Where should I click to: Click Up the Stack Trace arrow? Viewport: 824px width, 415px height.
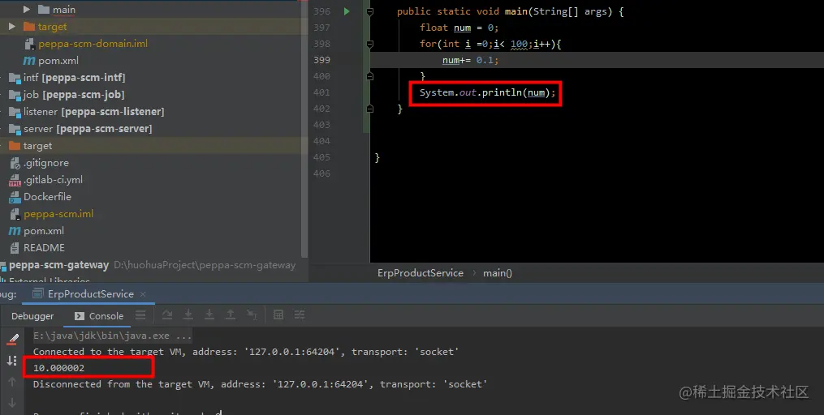point(12,382)
